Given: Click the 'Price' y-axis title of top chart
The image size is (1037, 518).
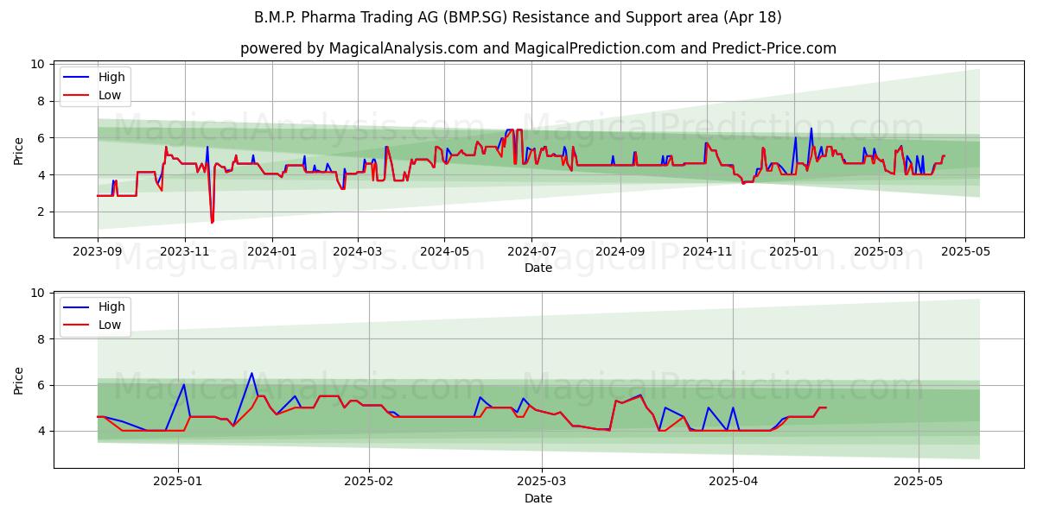Looking at the screenshot, I should coord(19,150).
